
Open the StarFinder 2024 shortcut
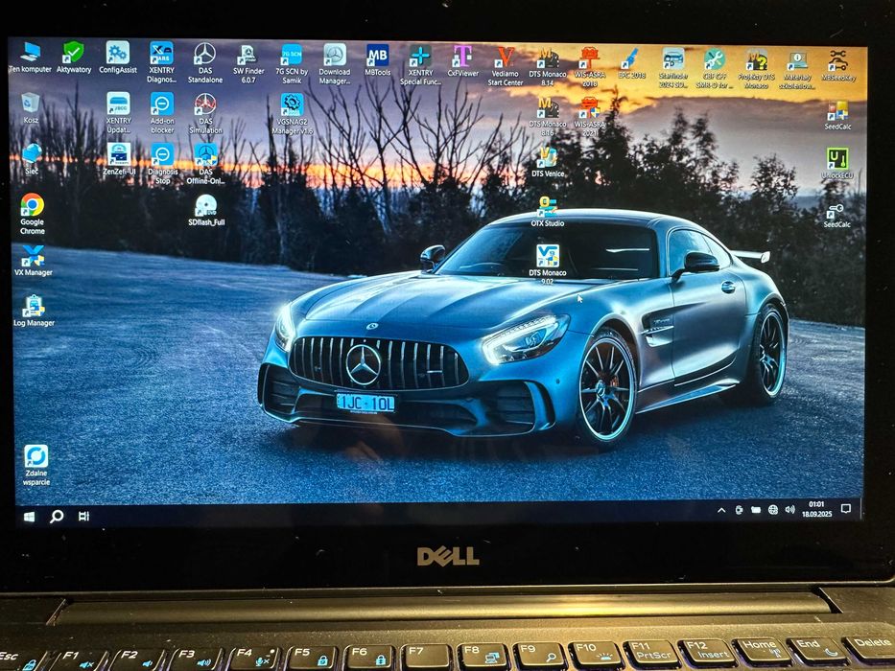(x=673, y=67)
